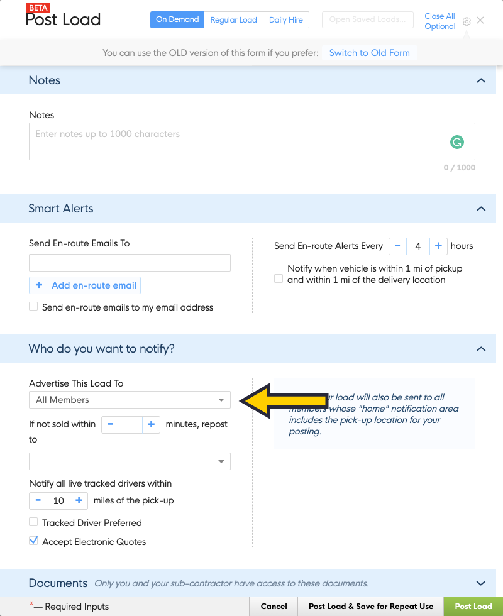The image size is (503, 616).
Task: Decrease tracked driver miles with minus
Action: pos(38,501)
